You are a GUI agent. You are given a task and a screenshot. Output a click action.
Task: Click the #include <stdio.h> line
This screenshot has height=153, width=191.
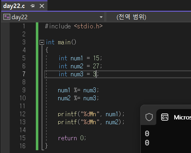(74, 26)
